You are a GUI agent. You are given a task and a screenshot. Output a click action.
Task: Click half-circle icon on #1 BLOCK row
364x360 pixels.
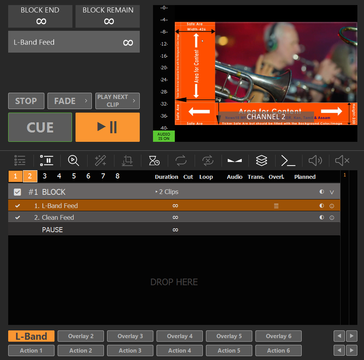click(x=322, y=192)
